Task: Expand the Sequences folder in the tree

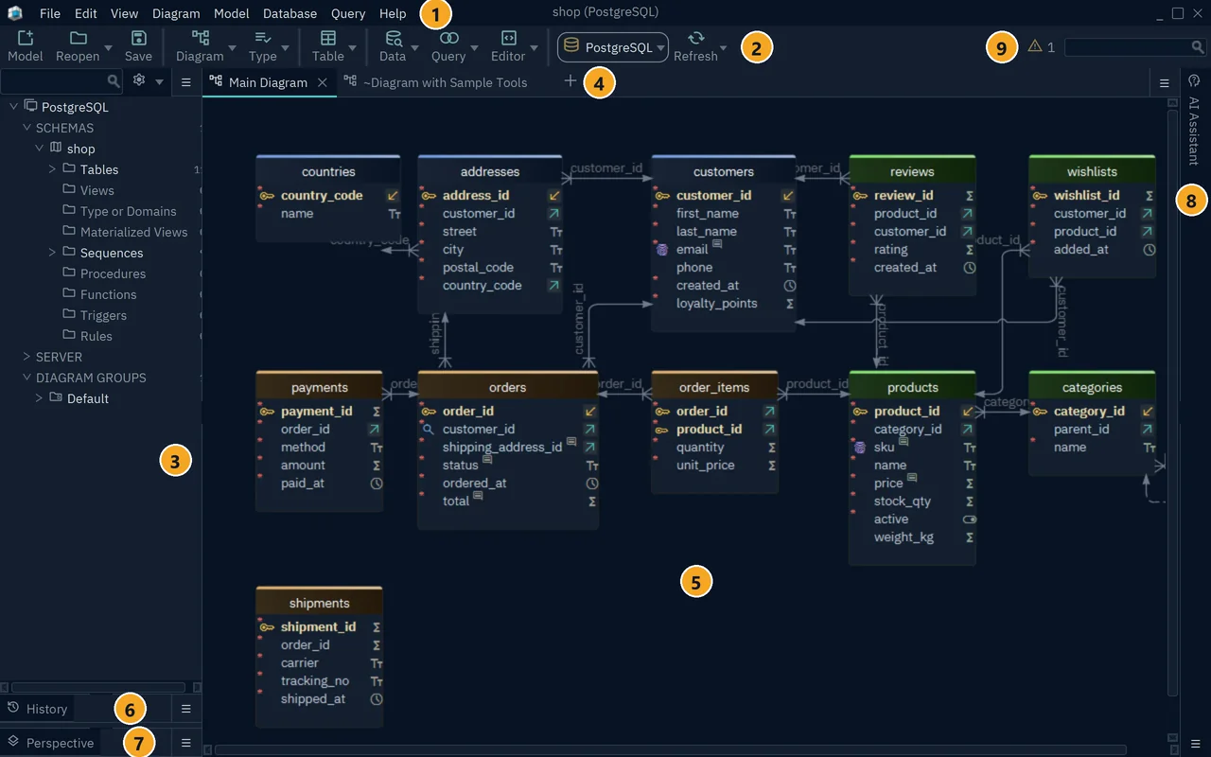Action: [52, 253]
